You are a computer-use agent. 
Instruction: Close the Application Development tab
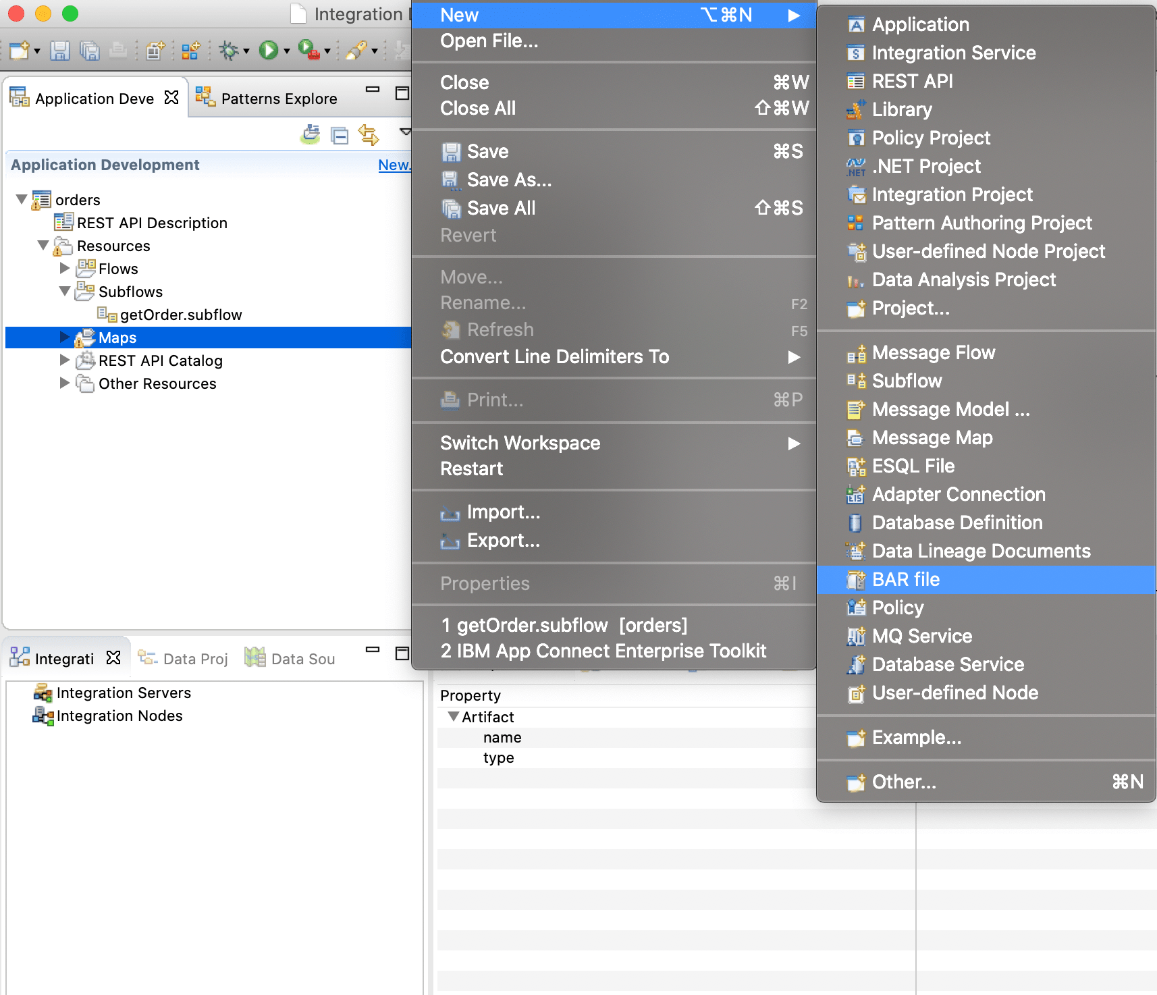click(x=171, y=98)
